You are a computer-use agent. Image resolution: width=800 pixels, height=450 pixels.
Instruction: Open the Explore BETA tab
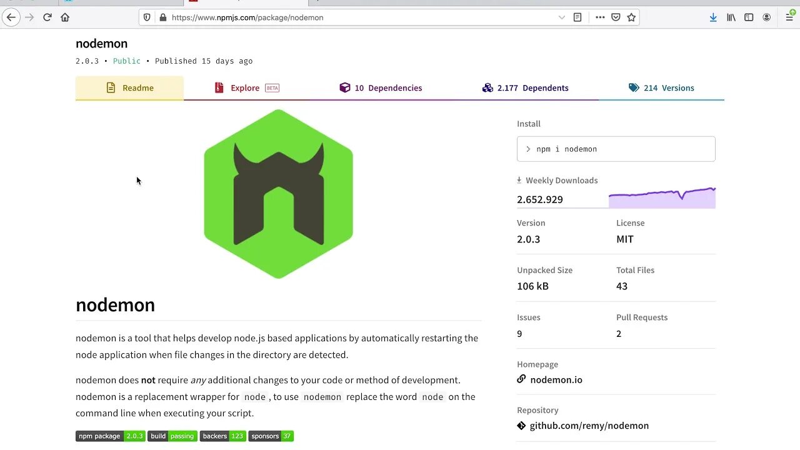247,88
